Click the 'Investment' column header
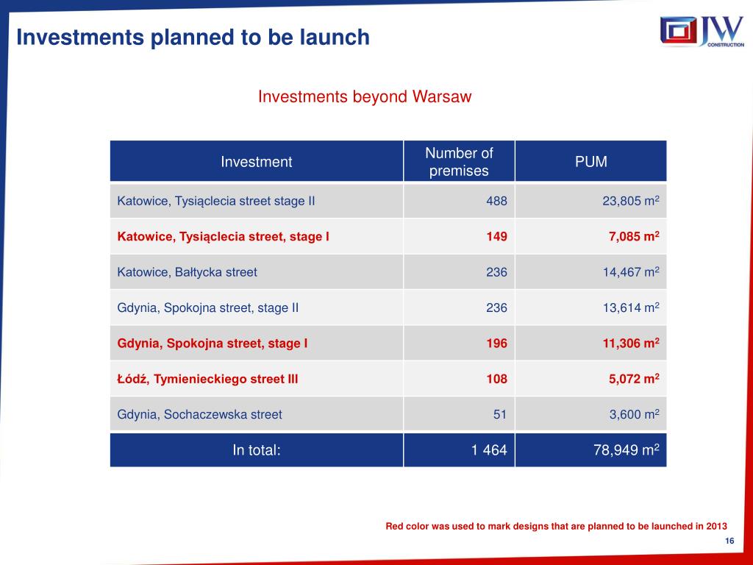This screenshot has height=565, width=753. [257, 161]
